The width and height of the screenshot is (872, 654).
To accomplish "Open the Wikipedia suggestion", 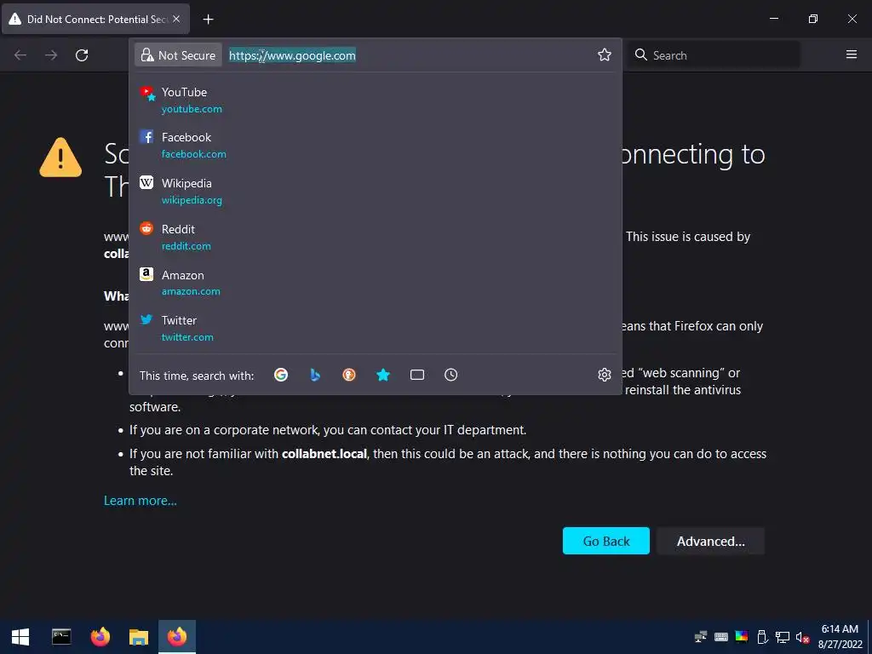I will click(376, 191).
